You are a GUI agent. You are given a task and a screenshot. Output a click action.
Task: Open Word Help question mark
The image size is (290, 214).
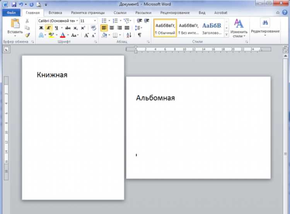(x=285, y=12)
